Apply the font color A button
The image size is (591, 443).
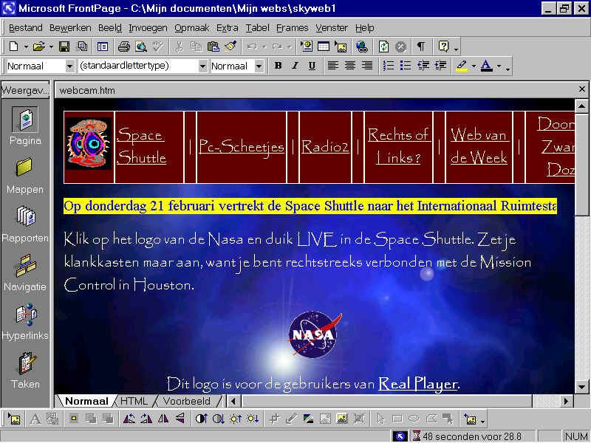click(487, 66)
